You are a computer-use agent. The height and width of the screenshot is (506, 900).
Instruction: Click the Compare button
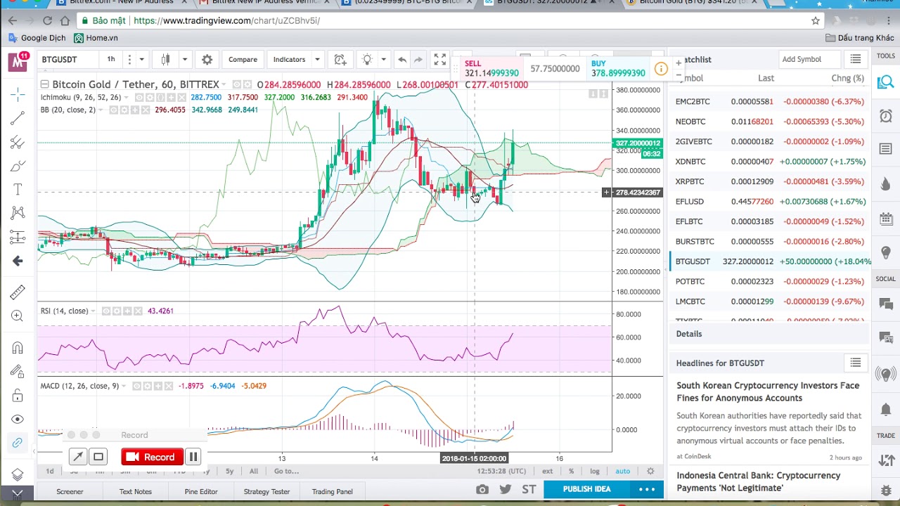tap(243, 60)
